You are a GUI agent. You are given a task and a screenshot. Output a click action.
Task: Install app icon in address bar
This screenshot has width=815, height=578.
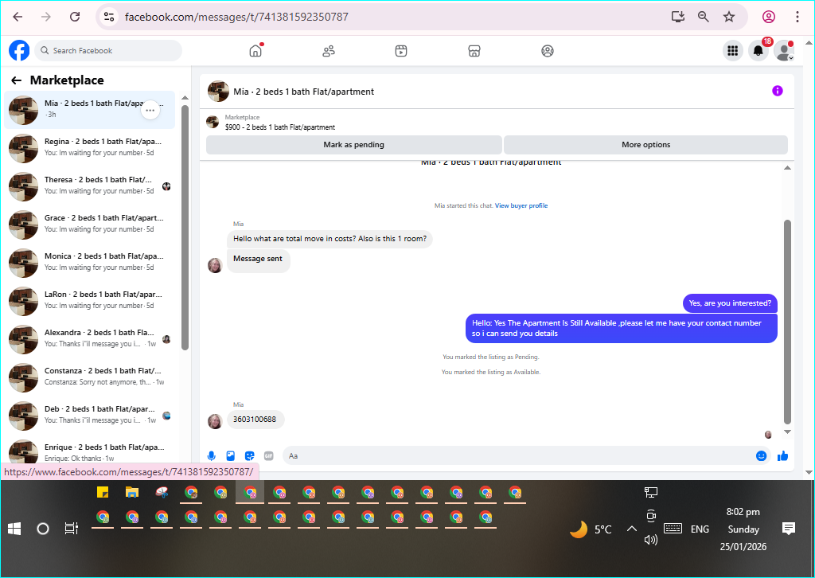click(678, 17)
